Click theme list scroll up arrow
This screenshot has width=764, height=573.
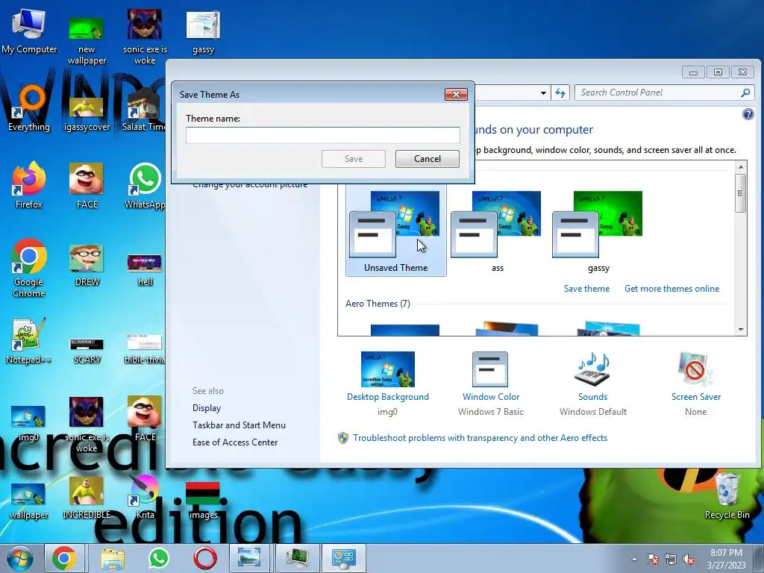741,167
